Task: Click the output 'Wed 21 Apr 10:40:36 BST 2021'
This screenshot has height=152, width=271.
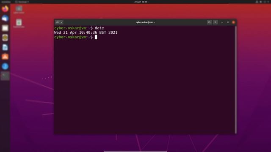Action: [x=86, y=33]
